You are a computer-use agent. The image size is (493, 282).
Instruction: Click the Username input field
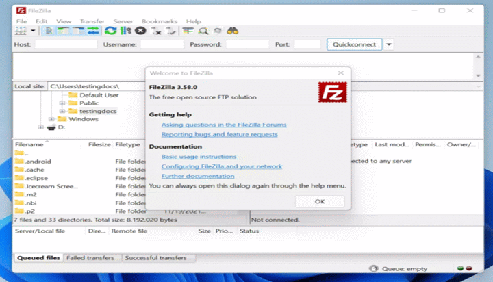coord(162,44)
